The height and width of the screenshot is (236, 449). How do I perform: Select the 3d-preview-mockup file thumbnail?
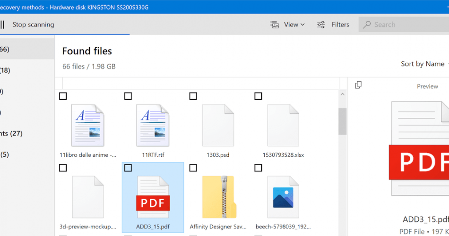[87, 197]
